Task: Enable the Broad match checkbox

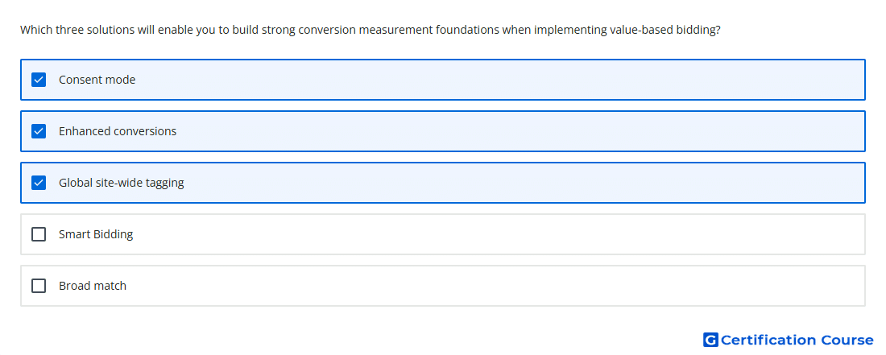Action: [39, 286]
